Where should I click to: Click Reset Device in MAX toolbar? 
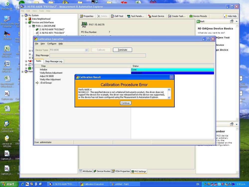[x=156, y=16]
